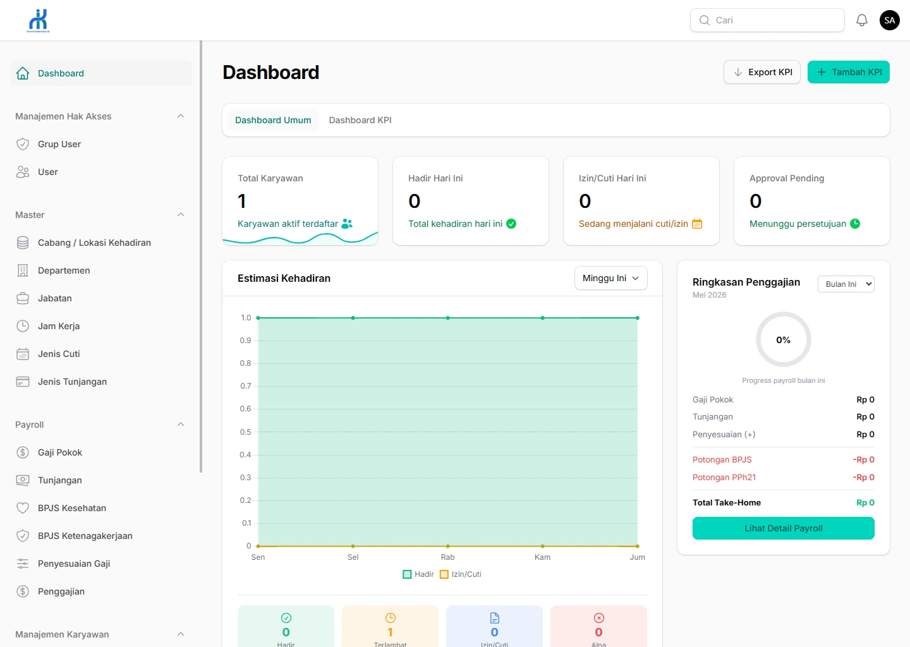This screenshot has height=647, width=910.
Task: Open Dashboard in the sidebar
Action: pos(101,73)
